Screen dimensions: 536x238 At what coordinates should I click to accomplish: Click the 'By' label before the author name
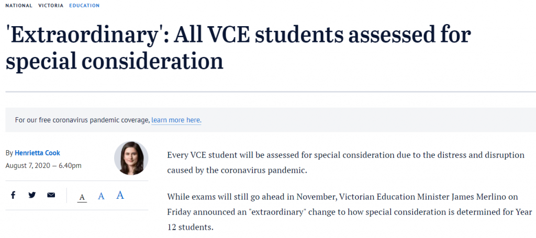click(x=9, y=153)
